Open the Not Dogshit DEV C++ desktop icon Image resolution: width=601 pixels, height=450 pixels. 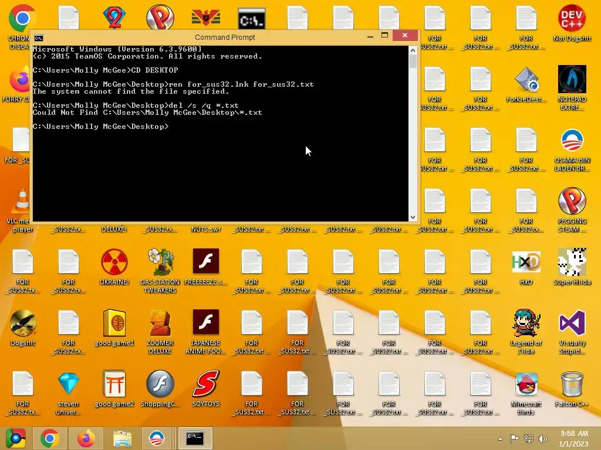tap(572, 22)
